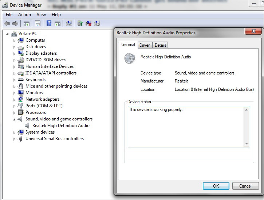264x200 pixels.
Task: Expand the System devices node arrow
Action: click(x=14, y=132)
